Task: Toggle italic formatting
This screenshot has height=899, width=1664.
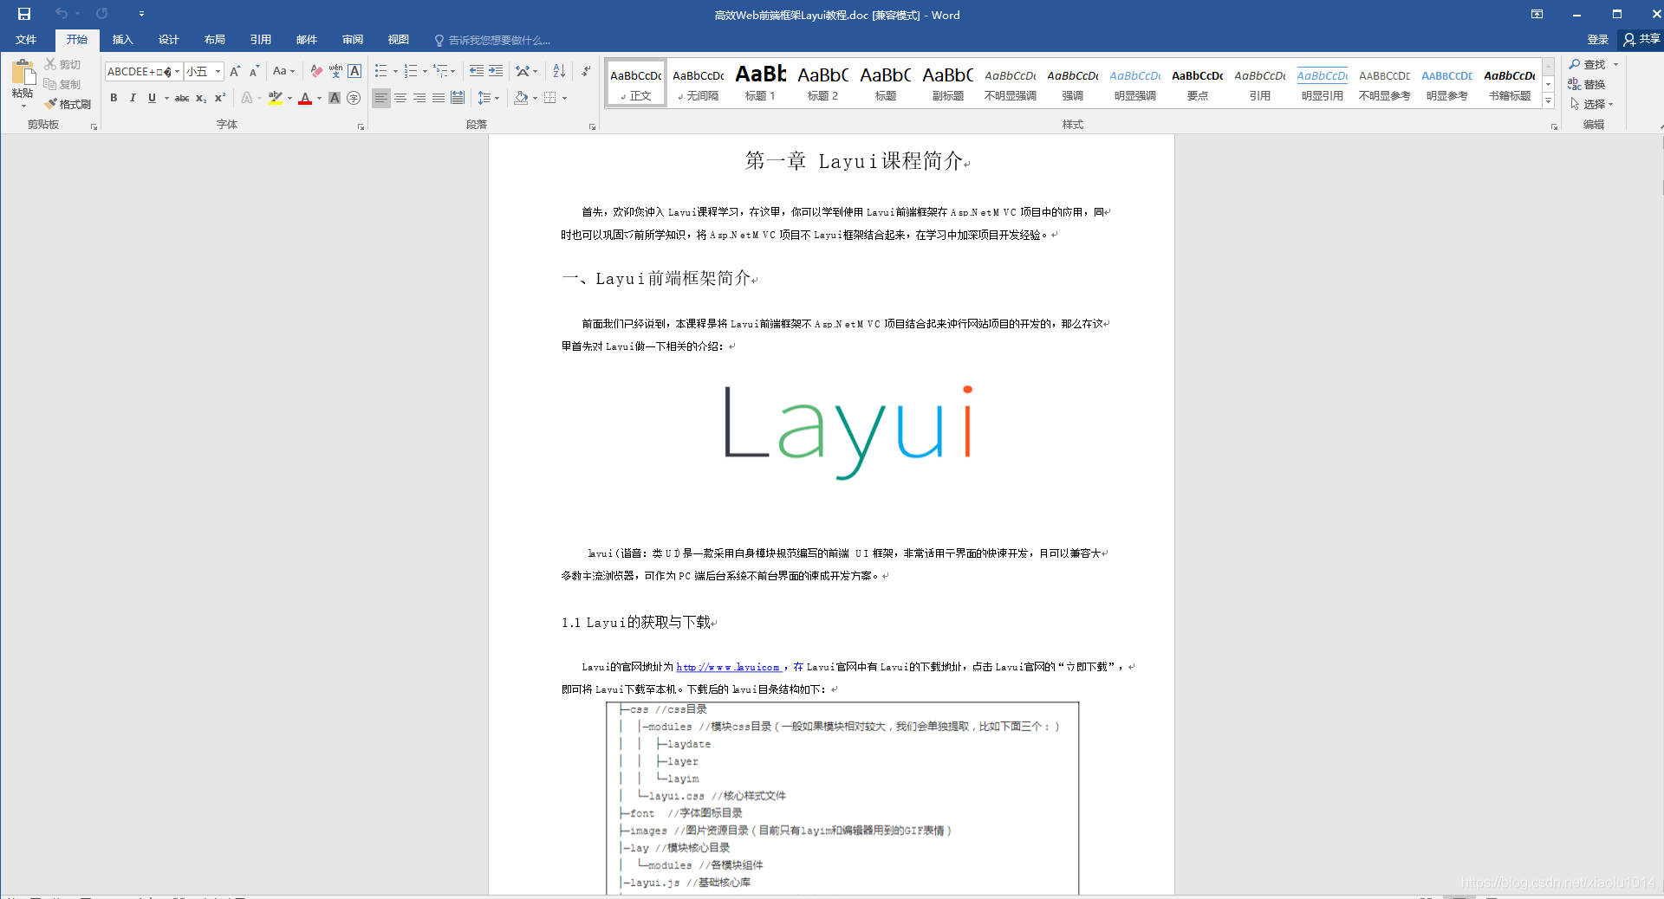Action: click(x=133, y=98)
